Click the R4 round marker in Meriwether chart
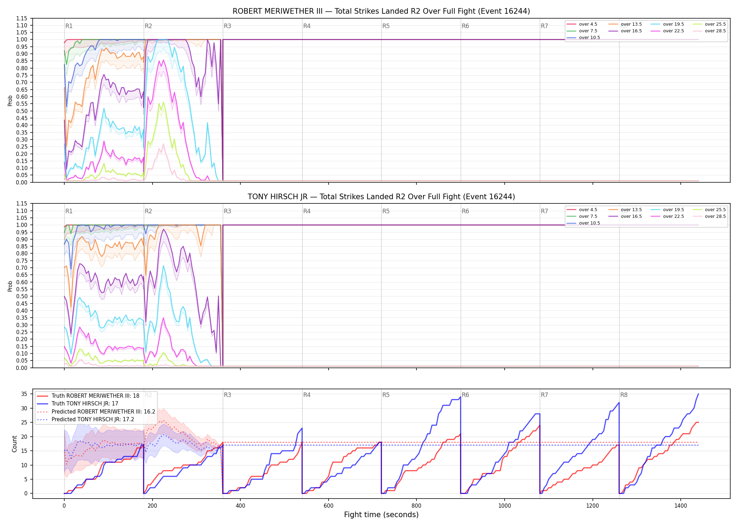Image resolution: width=738 pixels, height=527 pixels. pos(307,26)
